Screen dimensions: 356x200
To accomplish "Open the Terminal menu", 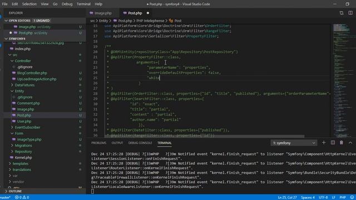I will click(83, 4).
